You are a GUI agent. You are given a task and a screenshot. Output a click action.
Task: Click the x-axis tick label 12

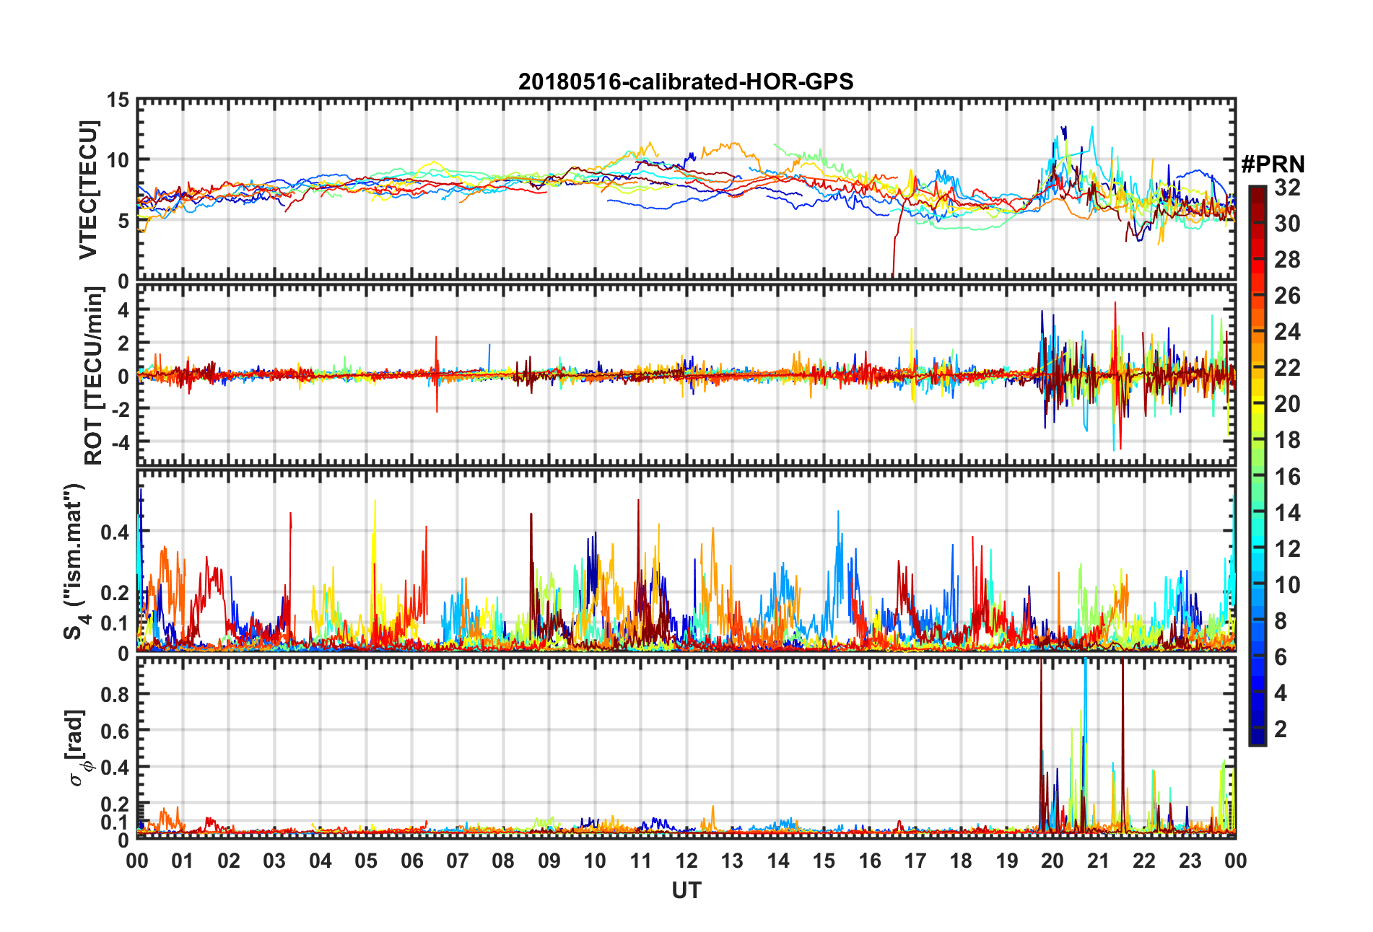click(x=686, y=861)
